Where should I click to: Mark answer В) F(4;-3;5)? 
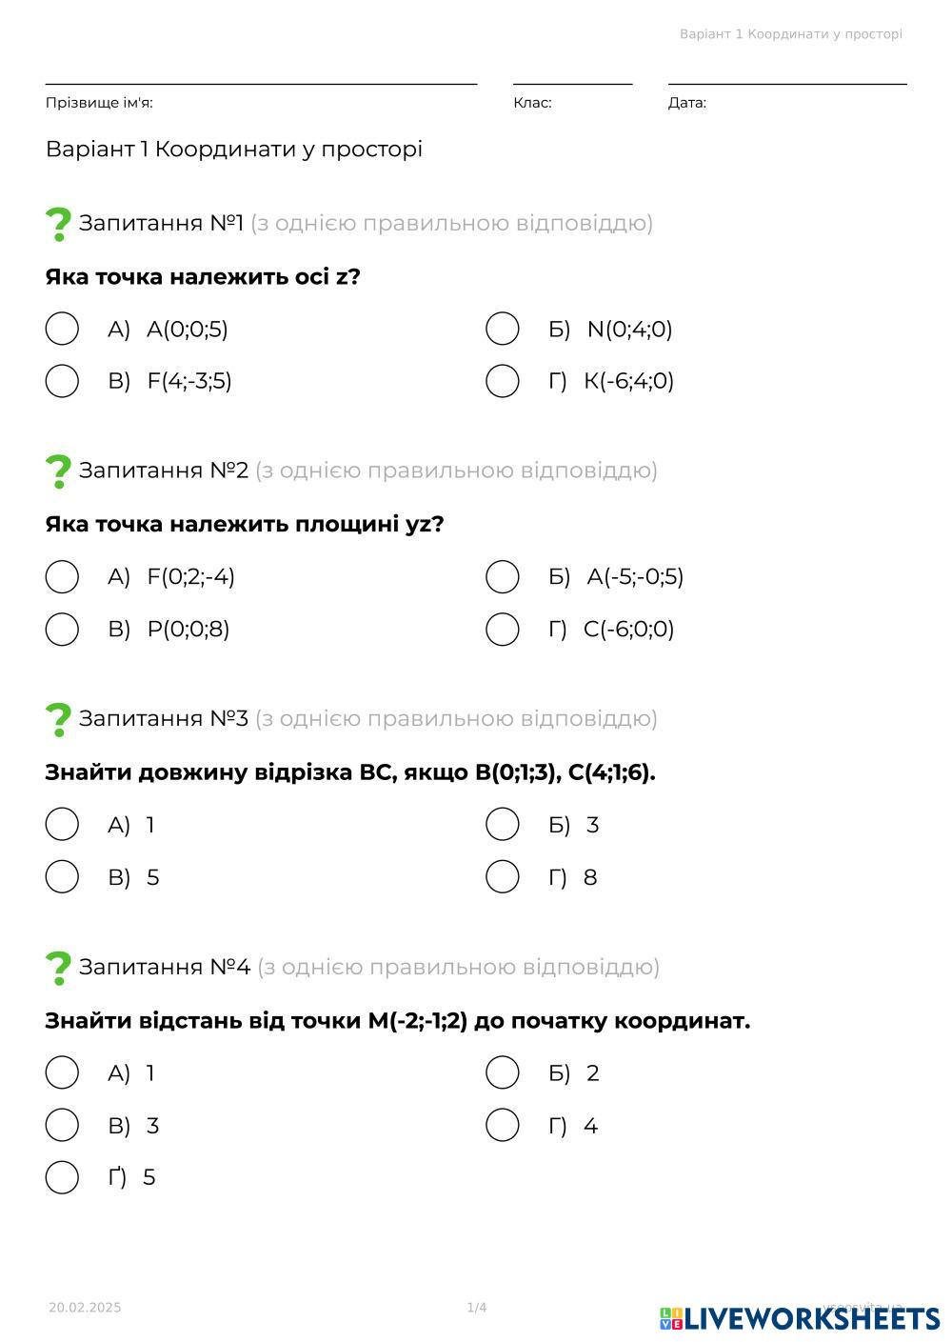click(x=62, y=381)
